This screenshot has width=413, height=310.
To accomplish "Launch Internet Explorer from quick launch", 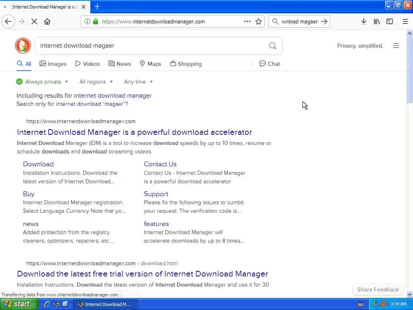I will pos(47,304).
